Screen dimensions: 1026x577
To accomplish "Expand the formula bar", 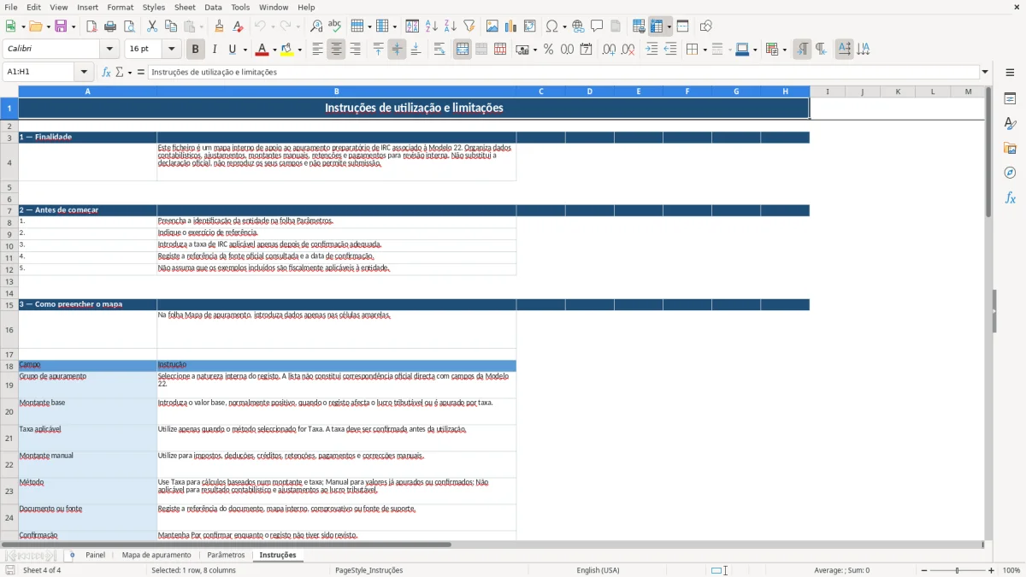I will (986, 73).
